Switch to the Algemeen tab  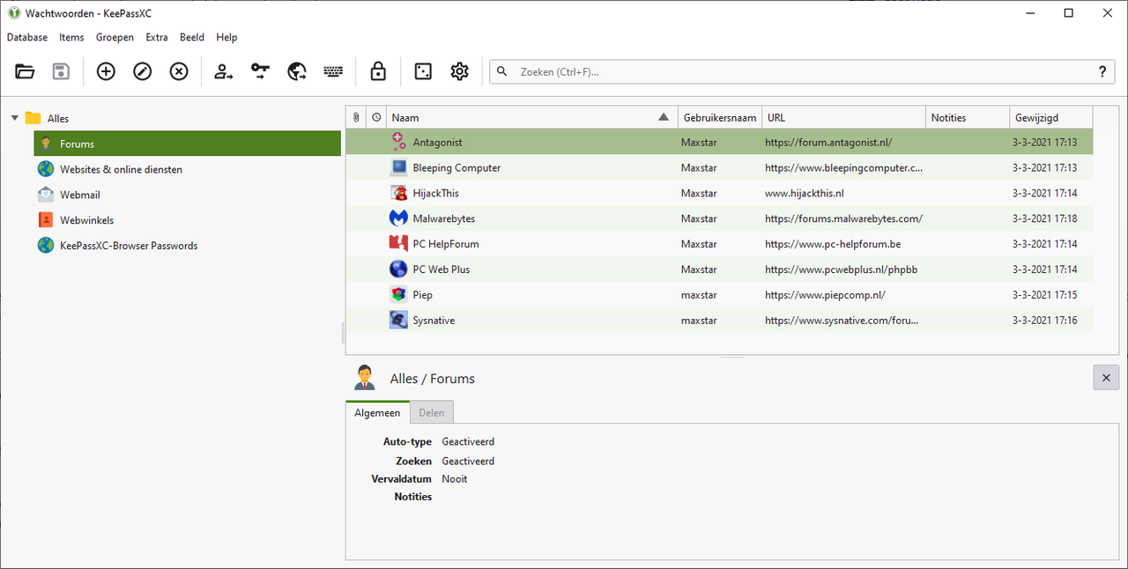coord(377,412)
